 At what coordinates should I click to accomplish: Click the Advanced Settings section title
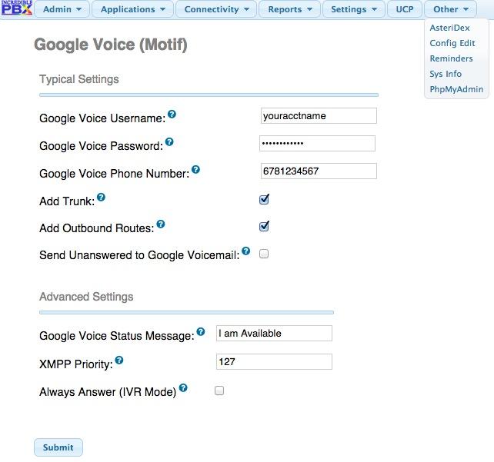tap(86, 297)
